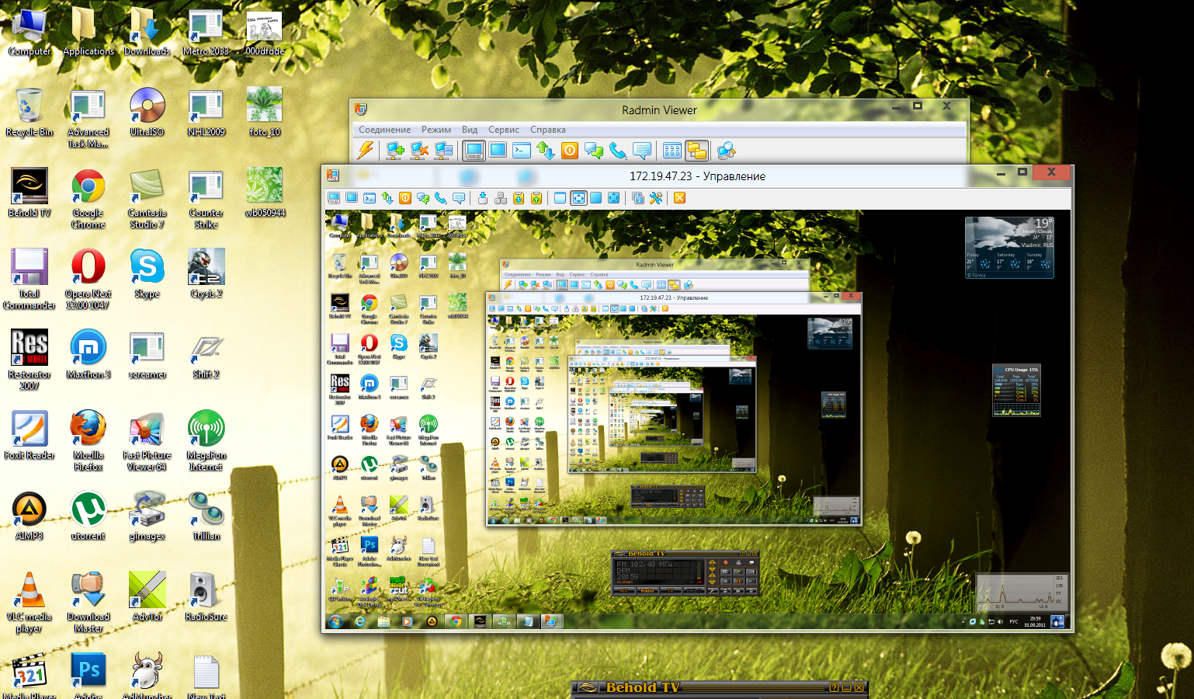
Task: Select Telnet mode in Radmin Viewer toolbar
Action: pyautogui.click(x=522, y=150)
